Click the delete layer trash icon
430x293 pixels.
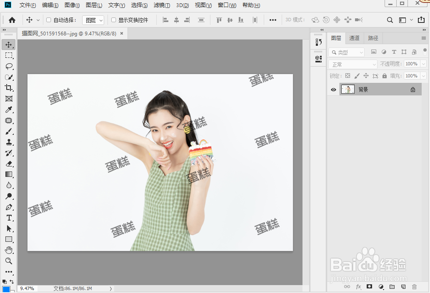coord(414,287)
